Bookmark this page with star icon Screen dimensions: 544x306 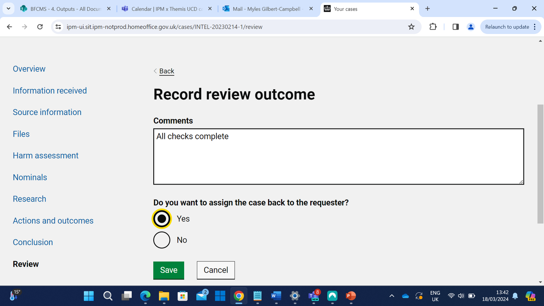tap(411, 27)
